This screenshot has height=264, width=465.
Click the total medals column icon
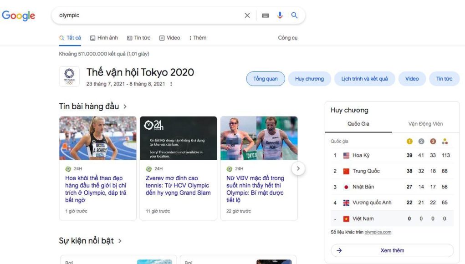(x=445, y=142)
